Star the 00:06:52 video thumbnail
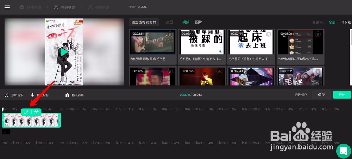This screenshot has height=159, width=352. point(170,71)
